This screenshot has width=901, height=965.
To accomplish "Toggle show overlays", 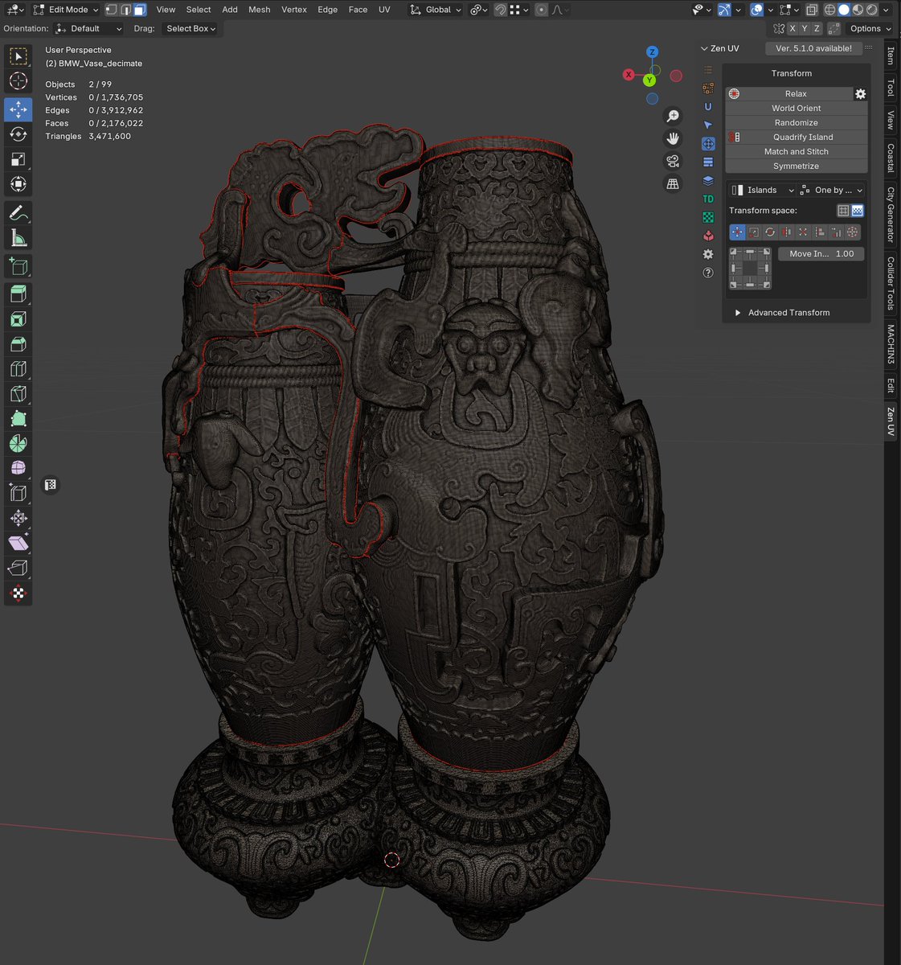I will [756, 10].
